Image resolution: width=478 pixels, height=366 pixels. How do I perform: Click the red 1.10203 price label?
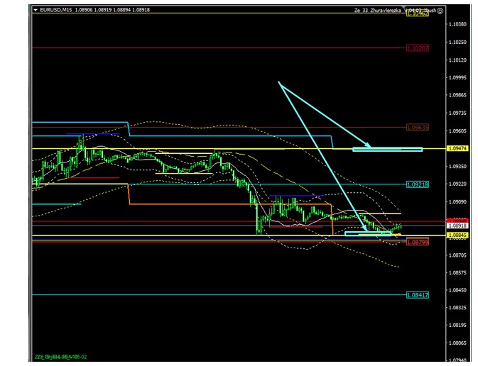(x=417, y=48)
